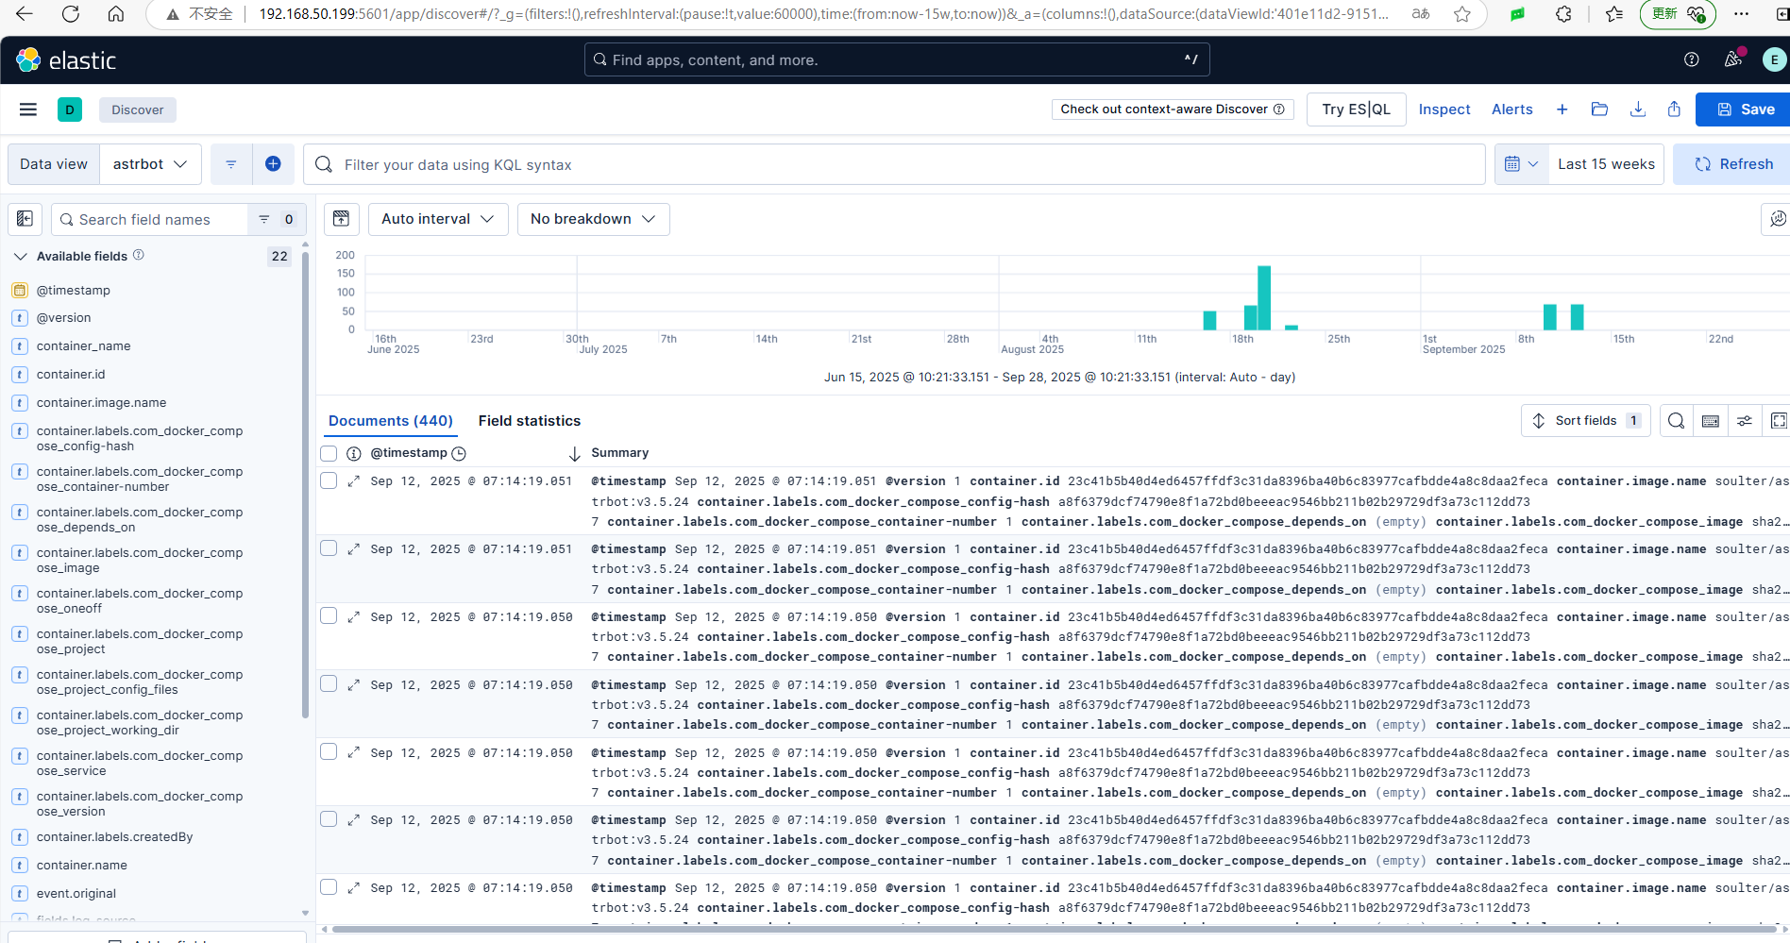Click the Discover breadcrumb
The width and height of the screenshot is (1790, 943).
point(138,109)
